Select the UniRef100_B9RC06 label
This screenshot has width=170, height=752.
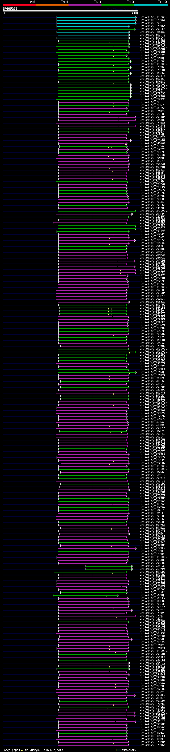152,43
